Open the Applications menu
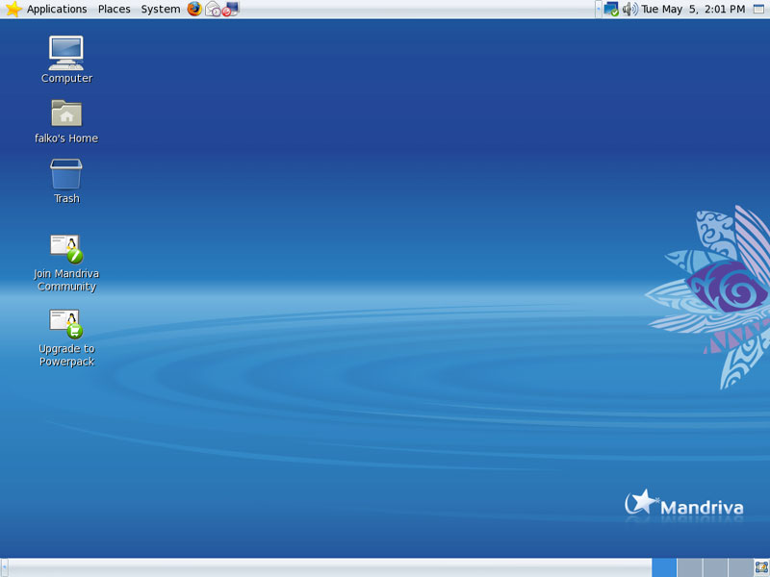The height and width of the screenshot is (577, 770). pos(57,9)
